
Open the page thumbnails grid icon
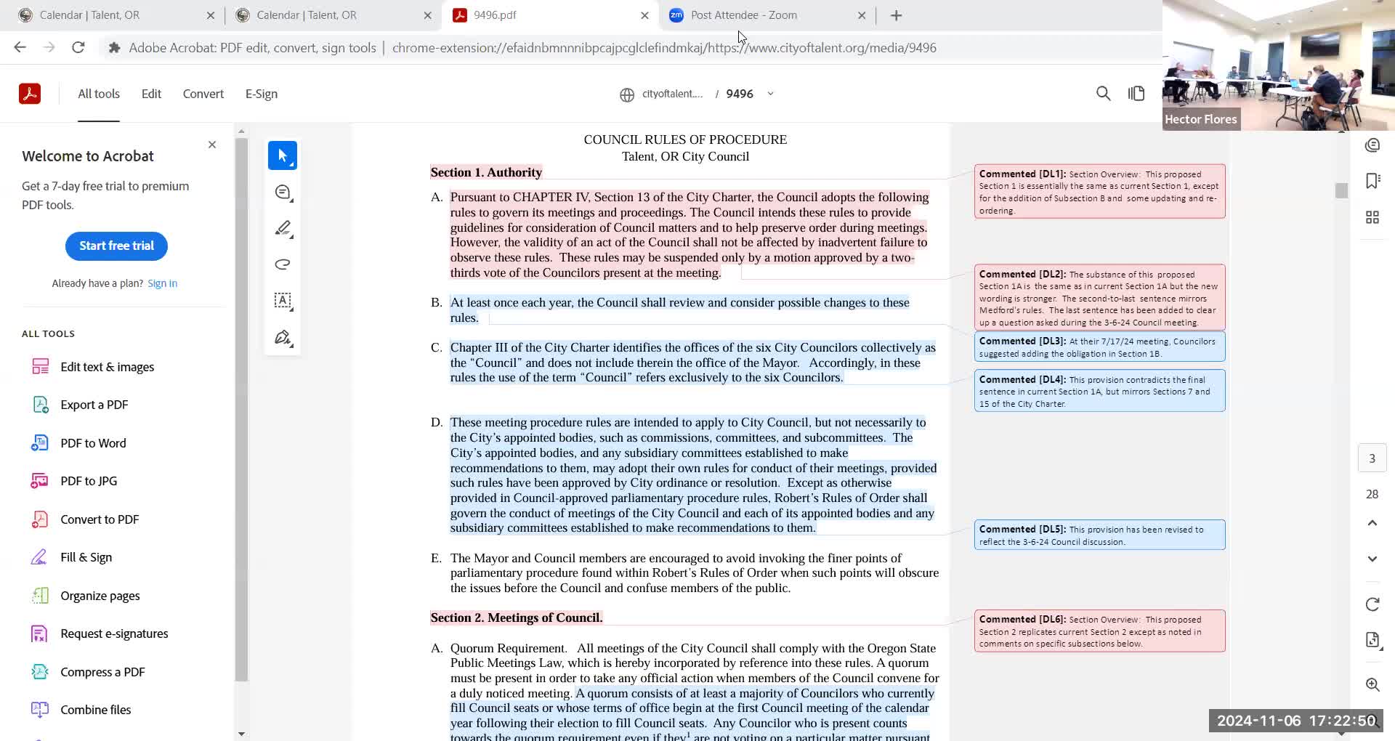click(x=1372, y=217)
